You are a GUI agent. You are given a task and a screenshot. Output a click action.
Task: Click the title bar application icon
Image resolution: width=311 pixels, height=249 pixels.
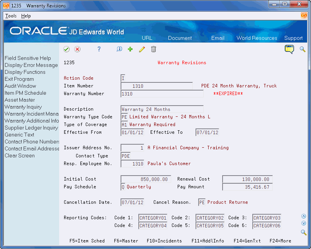6,5
